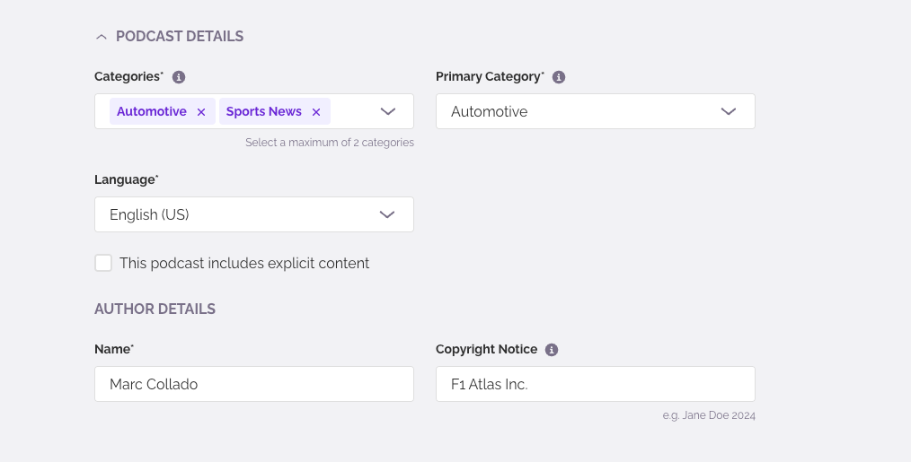Click the "This podcast includes explicit content" label

[x=244, y=264]
